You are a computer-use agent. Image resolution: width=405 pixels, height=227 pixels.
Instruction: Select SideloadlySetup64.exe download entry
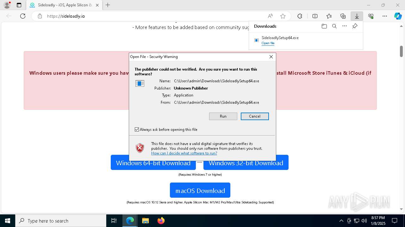pyautogui.click(x=306, y=40)
